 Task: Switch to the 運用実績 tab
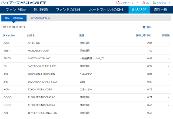41,10
